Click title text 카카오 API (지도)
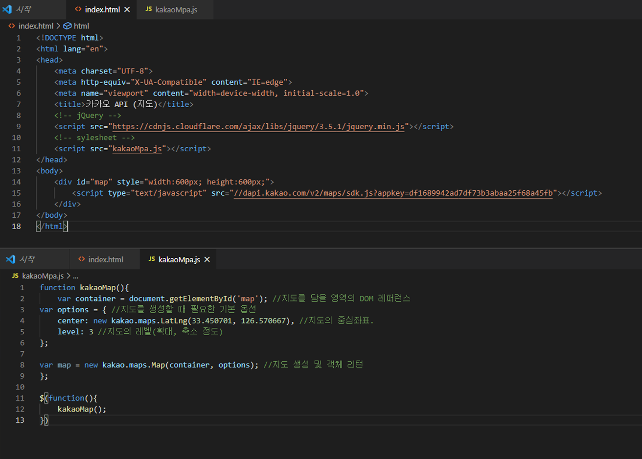The height and width of the screenshot is (459, 642). click(x=121, y=104)
